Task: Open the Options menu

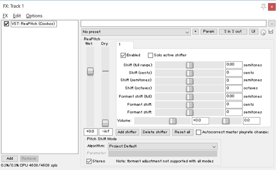Action: [x=34, y=16]
